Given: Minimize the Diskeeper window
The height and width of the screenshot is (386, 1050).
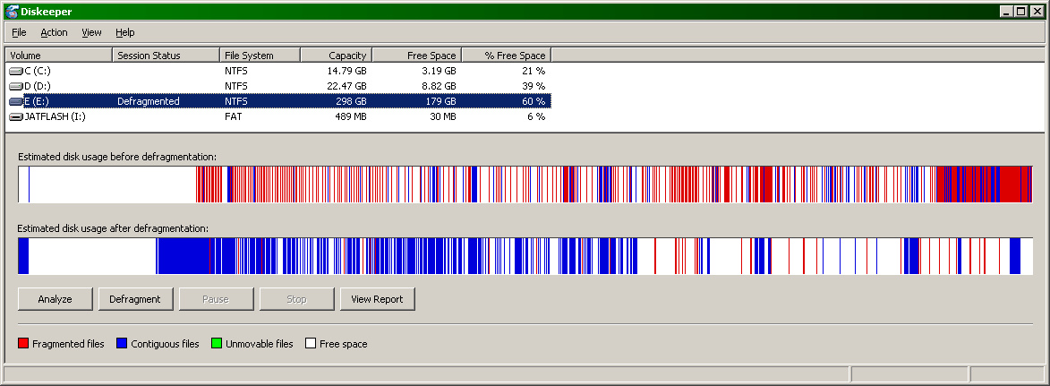Looking at the screenshot, I should tap(1007, 12).
